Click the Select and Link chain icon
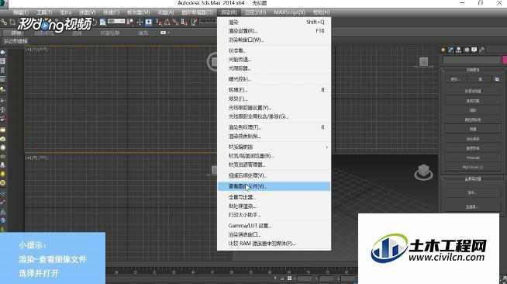The width and height of the screenshot is (507, 284). click(x=4, y=22)
